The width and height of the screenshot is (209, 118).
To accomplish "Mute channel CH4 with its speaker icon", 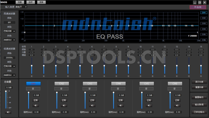I will (x=120, y=105).
